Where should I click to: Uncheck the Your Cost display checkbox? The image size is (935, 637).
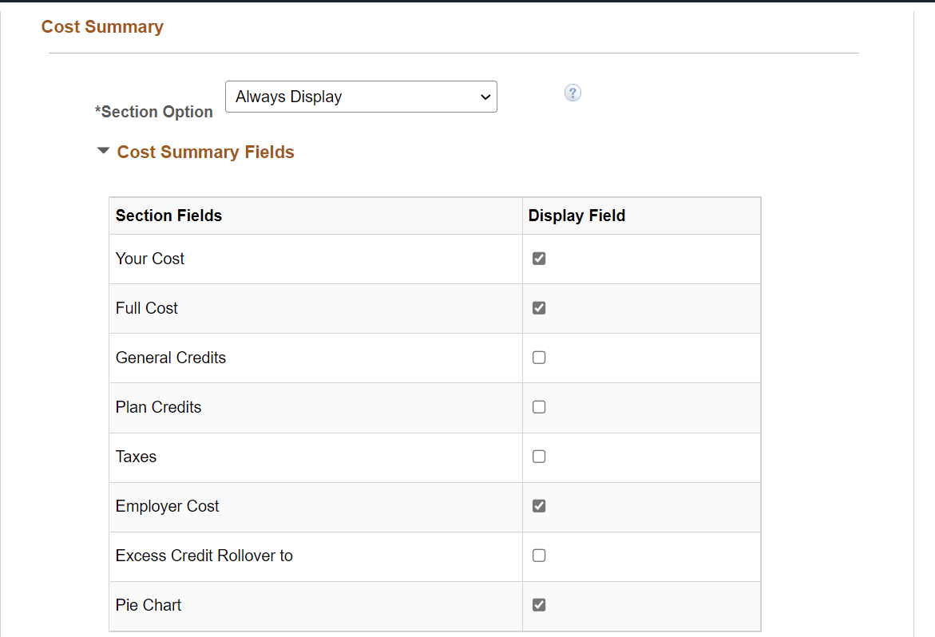(x=539, y=259)
